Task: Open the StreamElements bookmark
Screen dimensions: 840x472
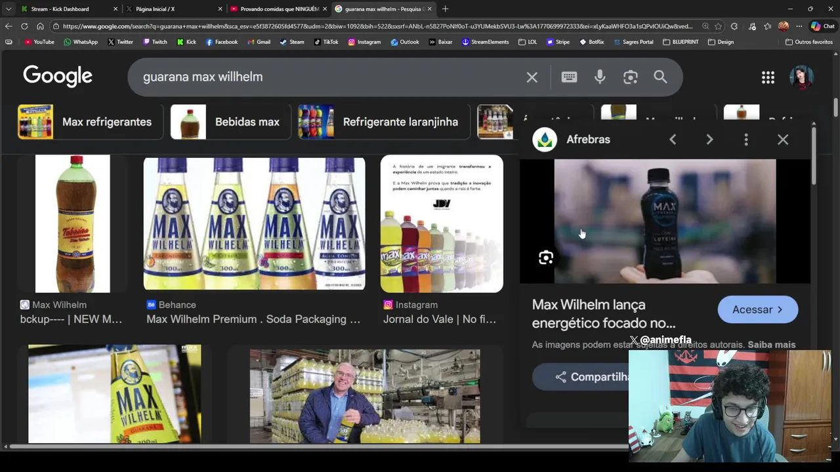Action: pos(486,42)
